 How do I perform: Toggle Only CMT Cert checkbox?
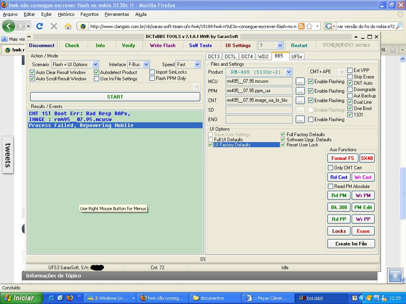[x=330, y=168]
